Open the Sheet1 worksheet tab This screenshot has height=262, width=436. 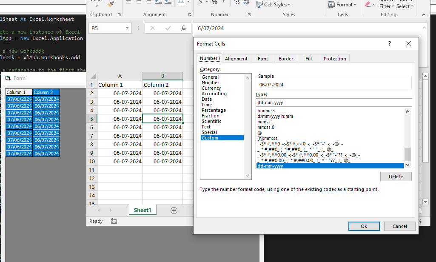tap(142, 210)
